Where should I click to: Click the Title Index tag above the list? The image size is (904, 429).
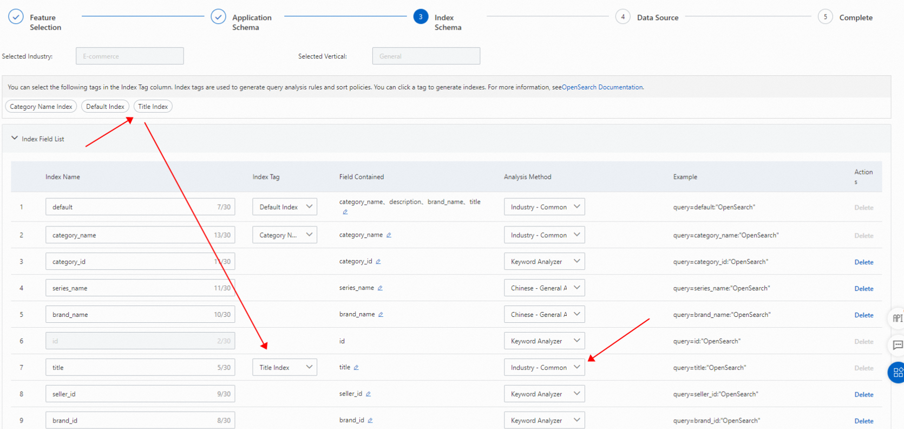[153, 107]
